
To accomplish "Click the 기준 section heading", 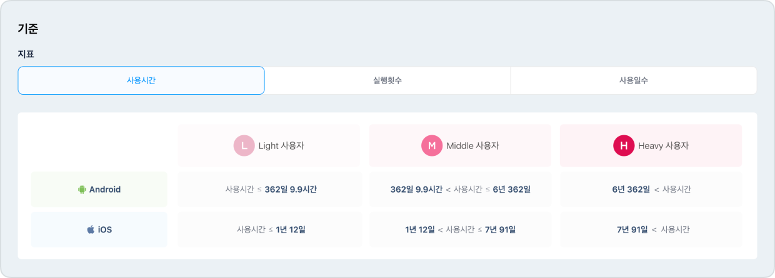I will (x=29, y=29).
